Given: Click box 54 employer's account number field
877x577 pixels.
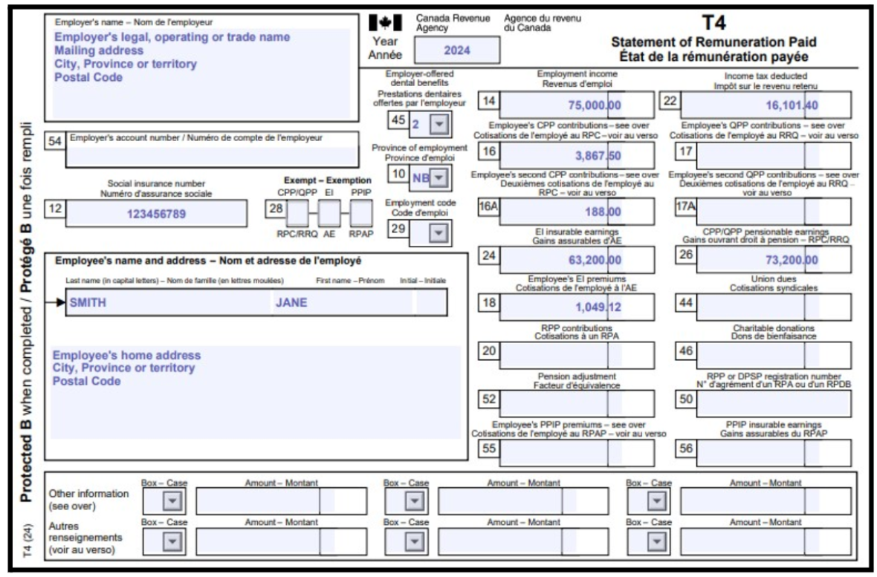Looking at the screenshot, I should (212, 157).
